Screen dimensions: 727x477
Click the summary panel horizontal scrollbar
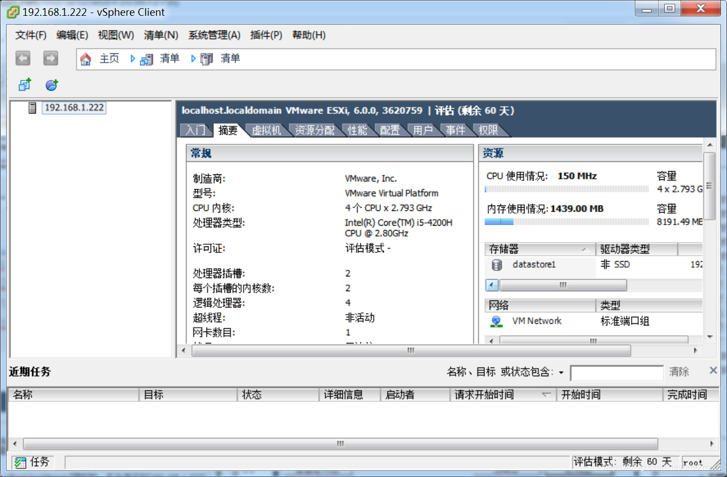[411, 351]
